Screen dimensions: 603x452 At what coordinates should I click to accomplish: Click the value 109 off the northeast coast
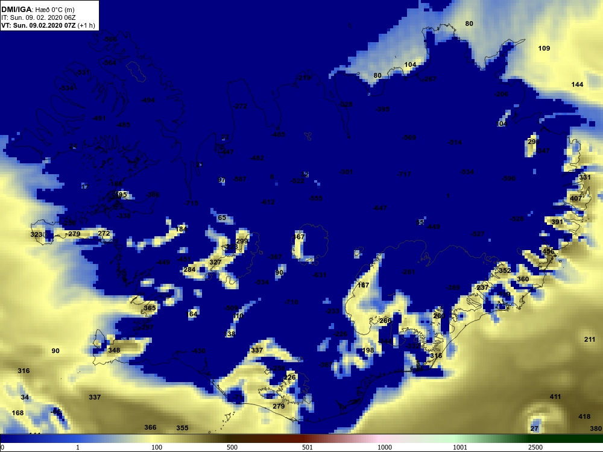[544, 48]
